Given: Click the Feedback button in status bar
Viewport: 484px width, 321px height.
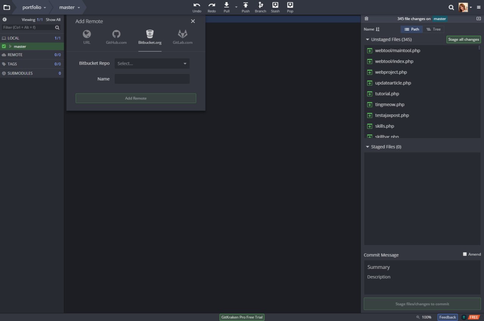Looking at the screenshot, I should [x=447, y=317].
